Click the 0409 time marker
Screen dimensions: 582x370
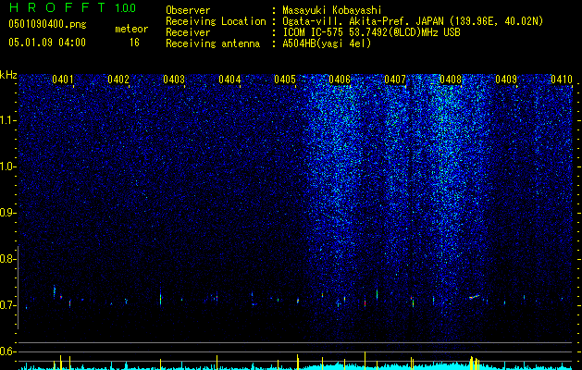coord(506,80)
